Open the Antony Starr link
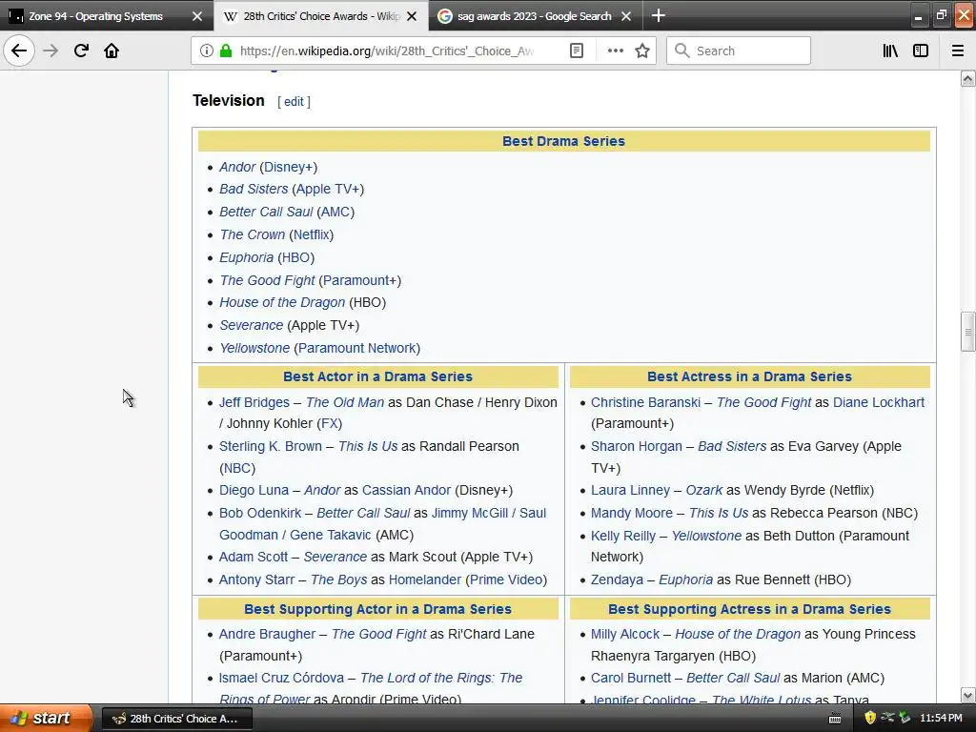976x732 pixels. coord(256,579)
